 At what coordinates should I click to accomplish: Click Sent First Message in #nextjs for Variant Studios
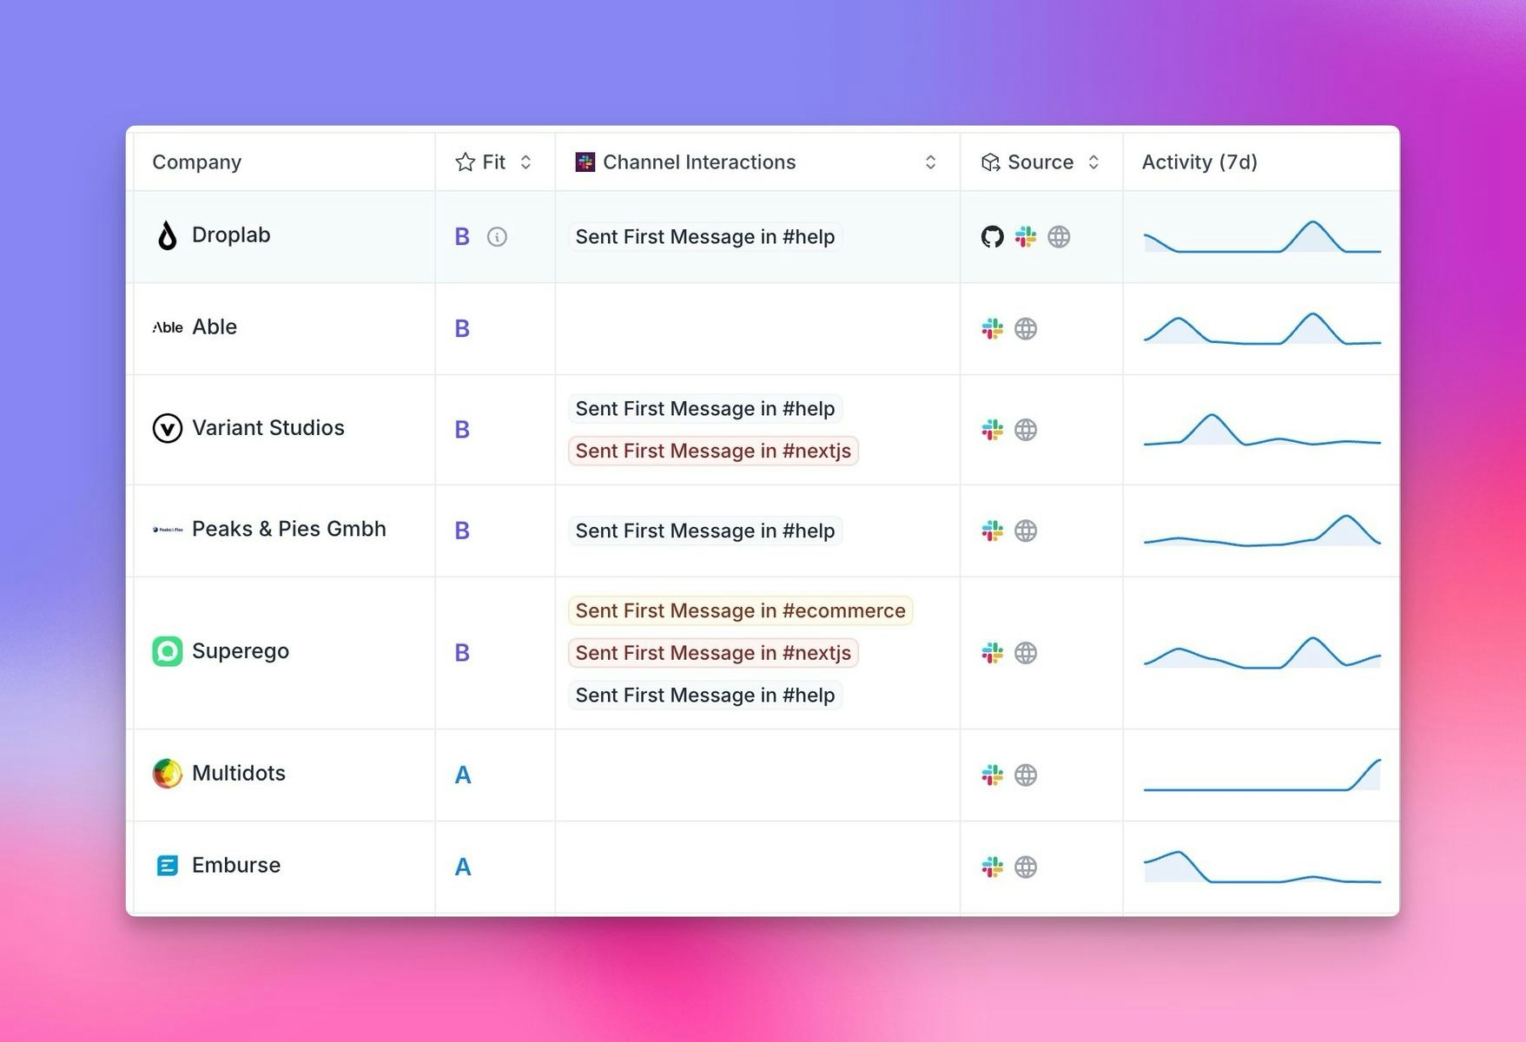click(x=712, y=451)
